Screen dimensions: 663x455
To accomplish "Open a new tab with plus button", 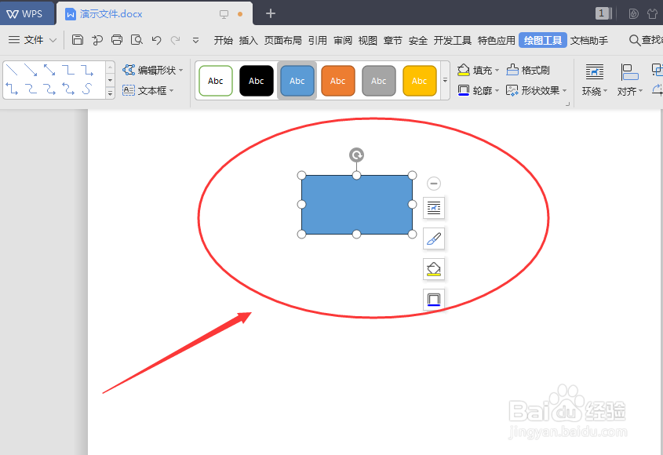I will coord(271,13).
